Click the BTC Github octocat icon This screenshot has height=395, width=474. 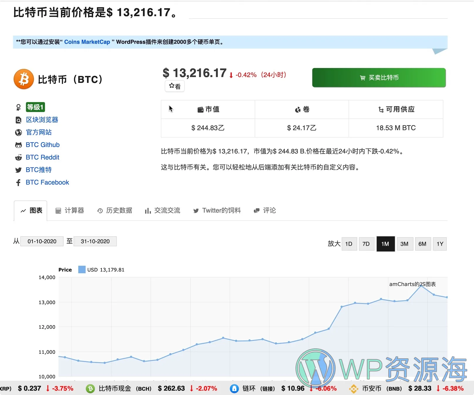pyautogui.click(x=18, y=145)
